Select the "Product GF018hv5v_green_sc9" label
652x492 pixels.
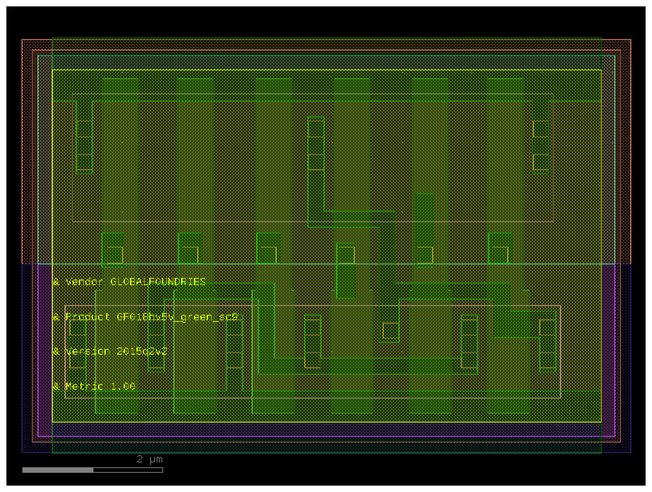coord(151,317)
